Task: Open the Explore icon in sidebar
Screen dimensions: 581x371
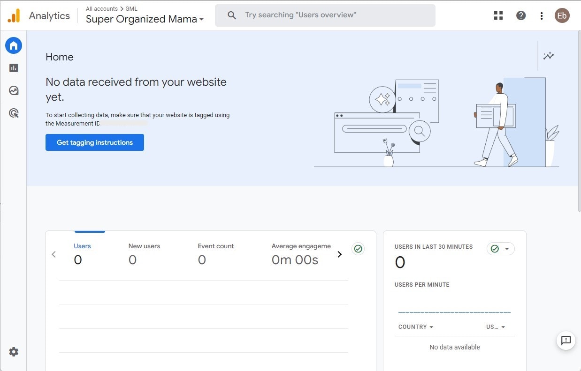Action: click(x=14, y=90)
